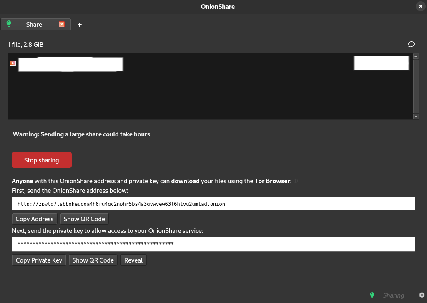Reveal the hidden private key

click(133, 260)
